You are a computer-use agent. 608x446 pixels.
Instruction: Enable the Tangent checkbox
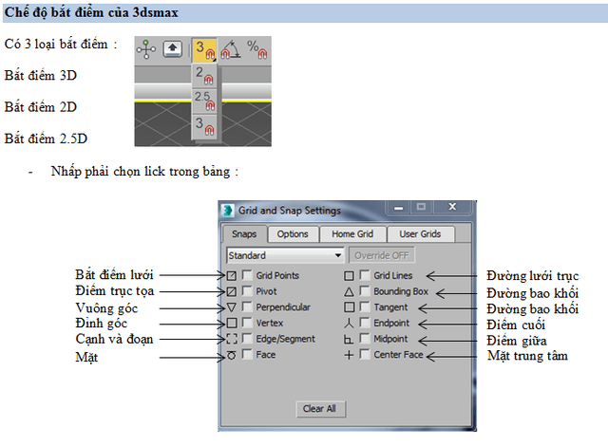[365, 307]
